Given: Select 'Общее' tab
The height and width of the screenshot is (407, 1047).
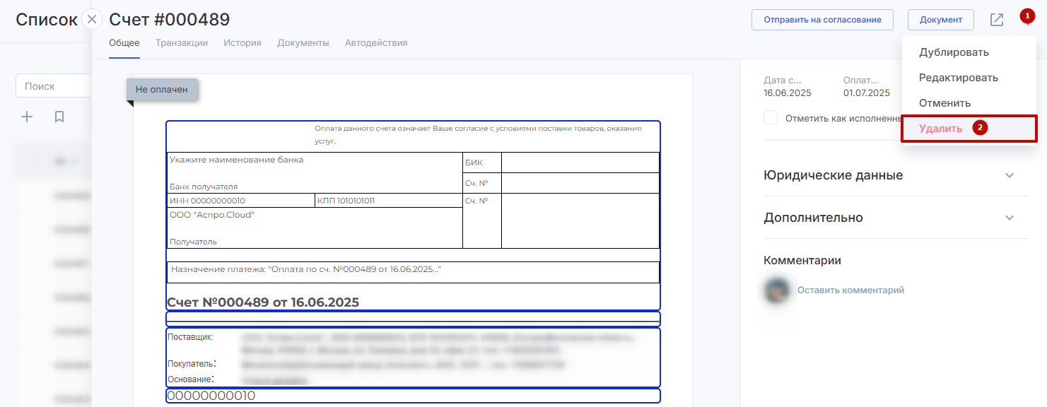Looking at the screenshot, I should coord(124,43).
